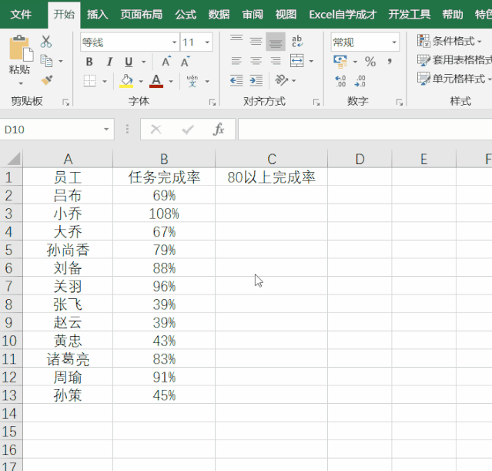
Task: Expand the font color dropdown arrow
Action: [171, 82]
